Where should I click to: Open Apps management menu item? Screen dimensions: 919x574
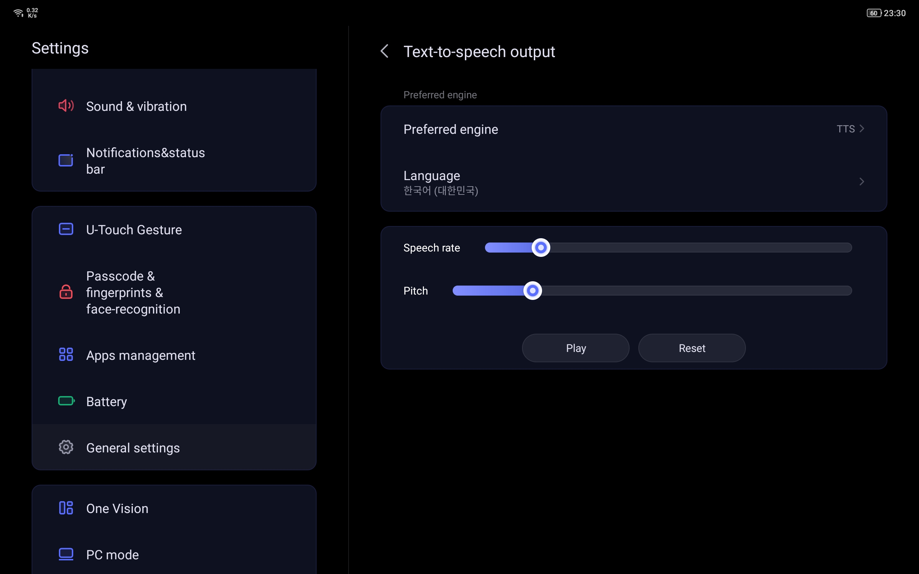[140, 355]
